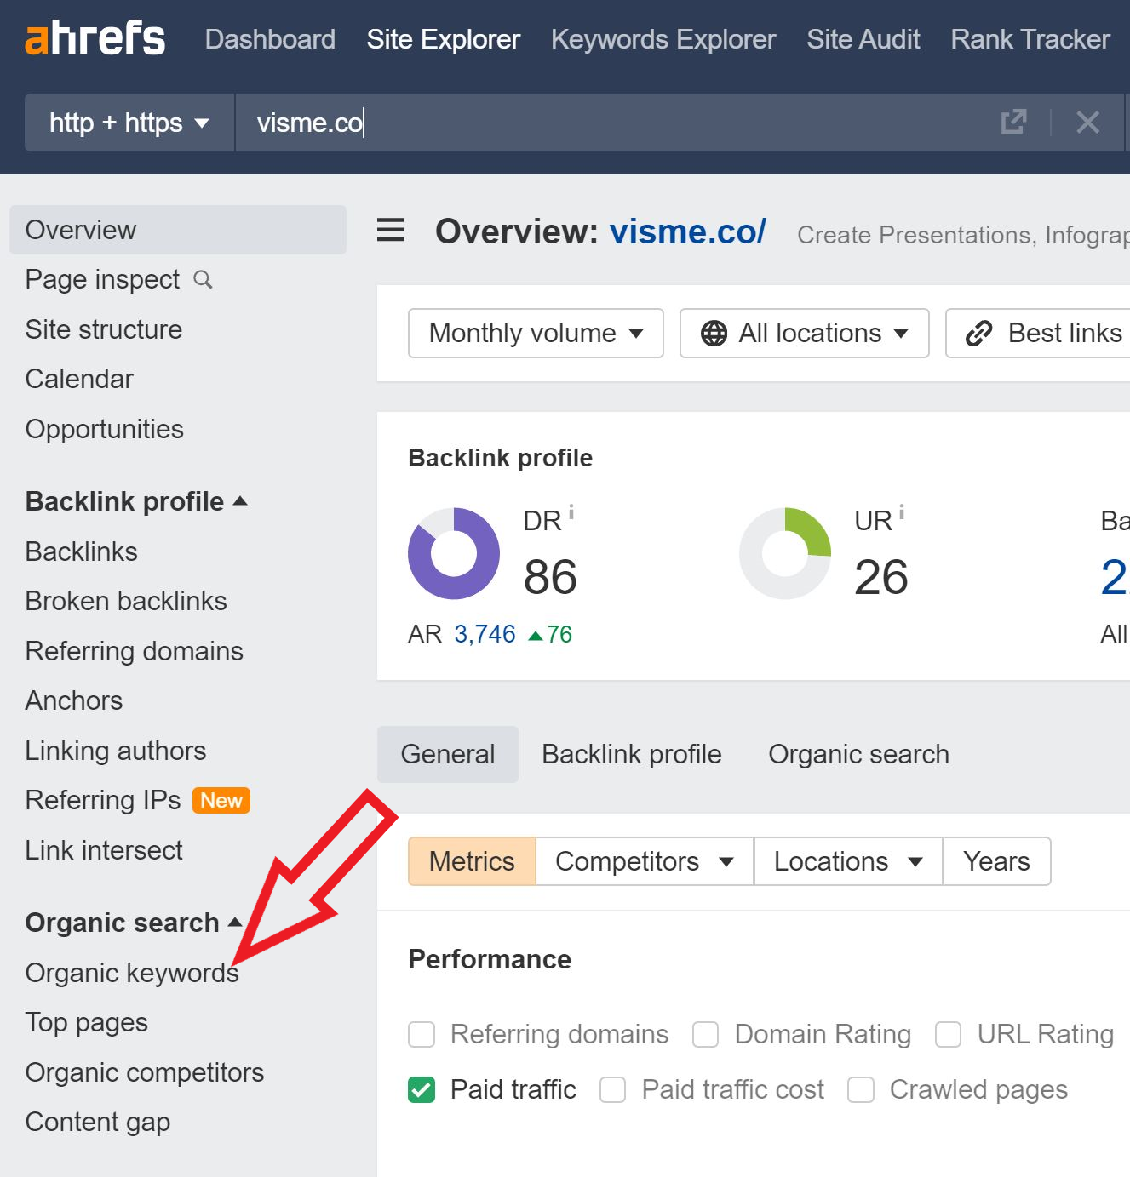Open Dashboard in top navigation
The height and width of the screenshot is (1177, 1130).
coord(270,39)
